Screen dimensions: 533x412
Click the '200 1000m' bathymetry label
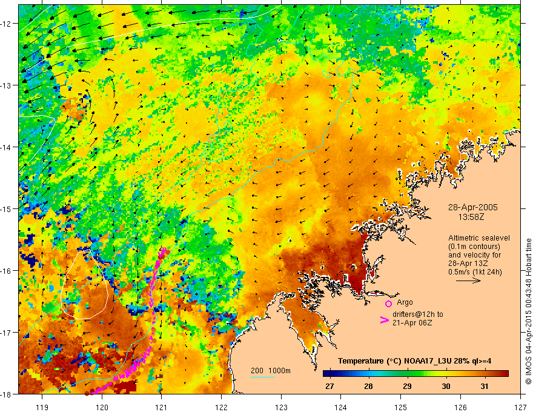coord(271,371)
